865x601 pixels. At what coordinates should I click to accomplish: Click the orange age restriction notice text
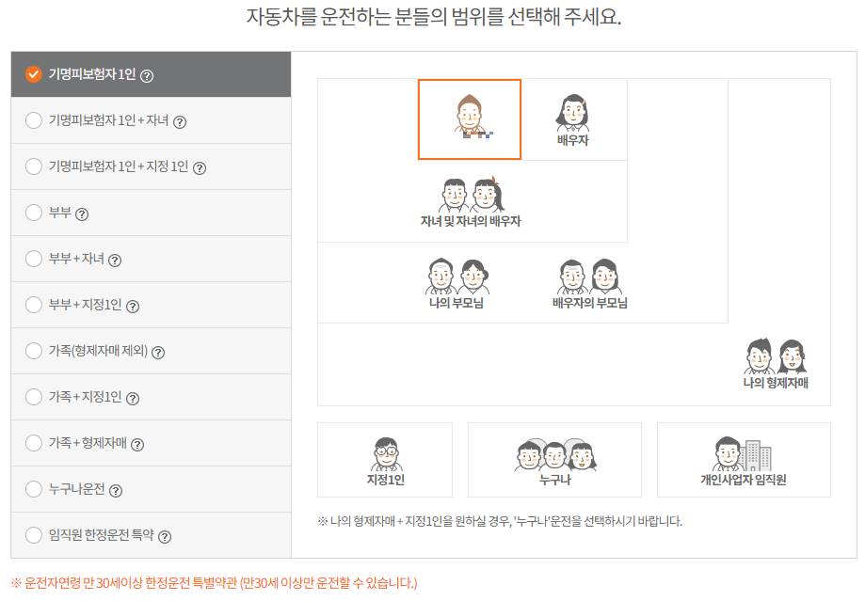tap(214, 583)
